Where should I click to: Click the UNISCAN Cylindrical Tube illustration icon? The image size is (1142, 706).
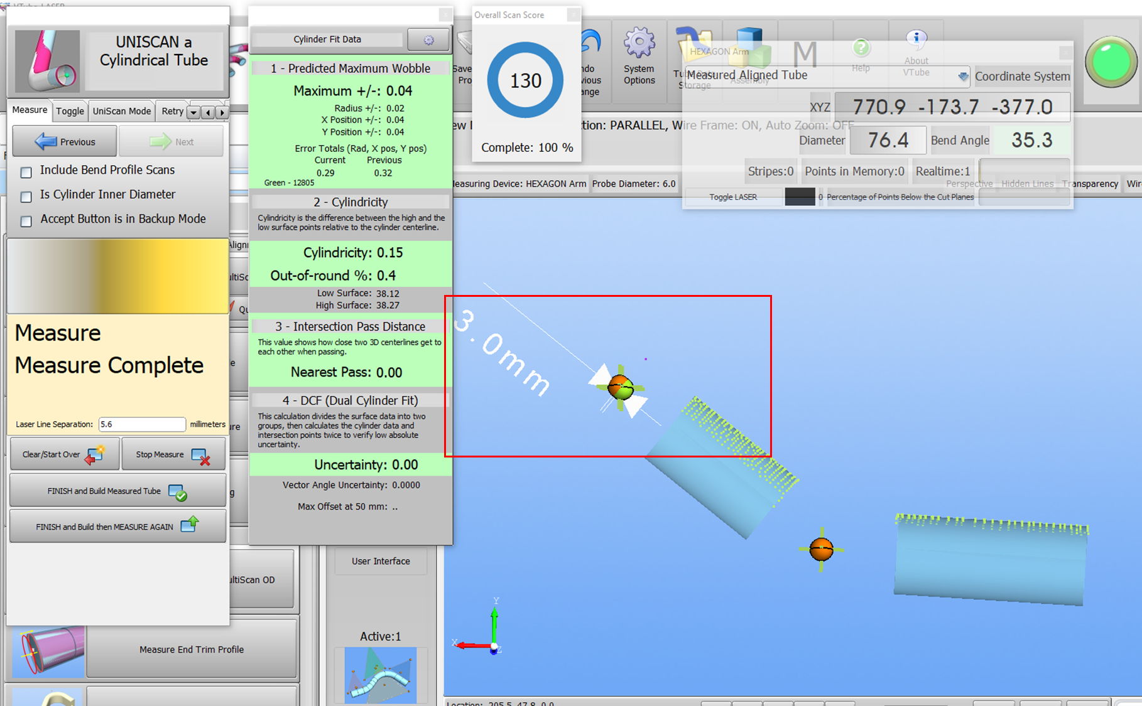point(47,61)
